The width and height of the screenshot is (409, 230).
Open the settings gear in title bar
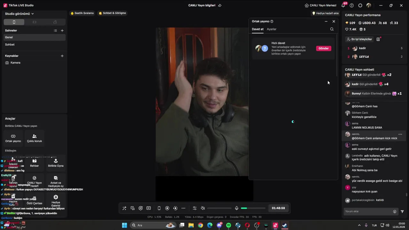click(360, 5)
